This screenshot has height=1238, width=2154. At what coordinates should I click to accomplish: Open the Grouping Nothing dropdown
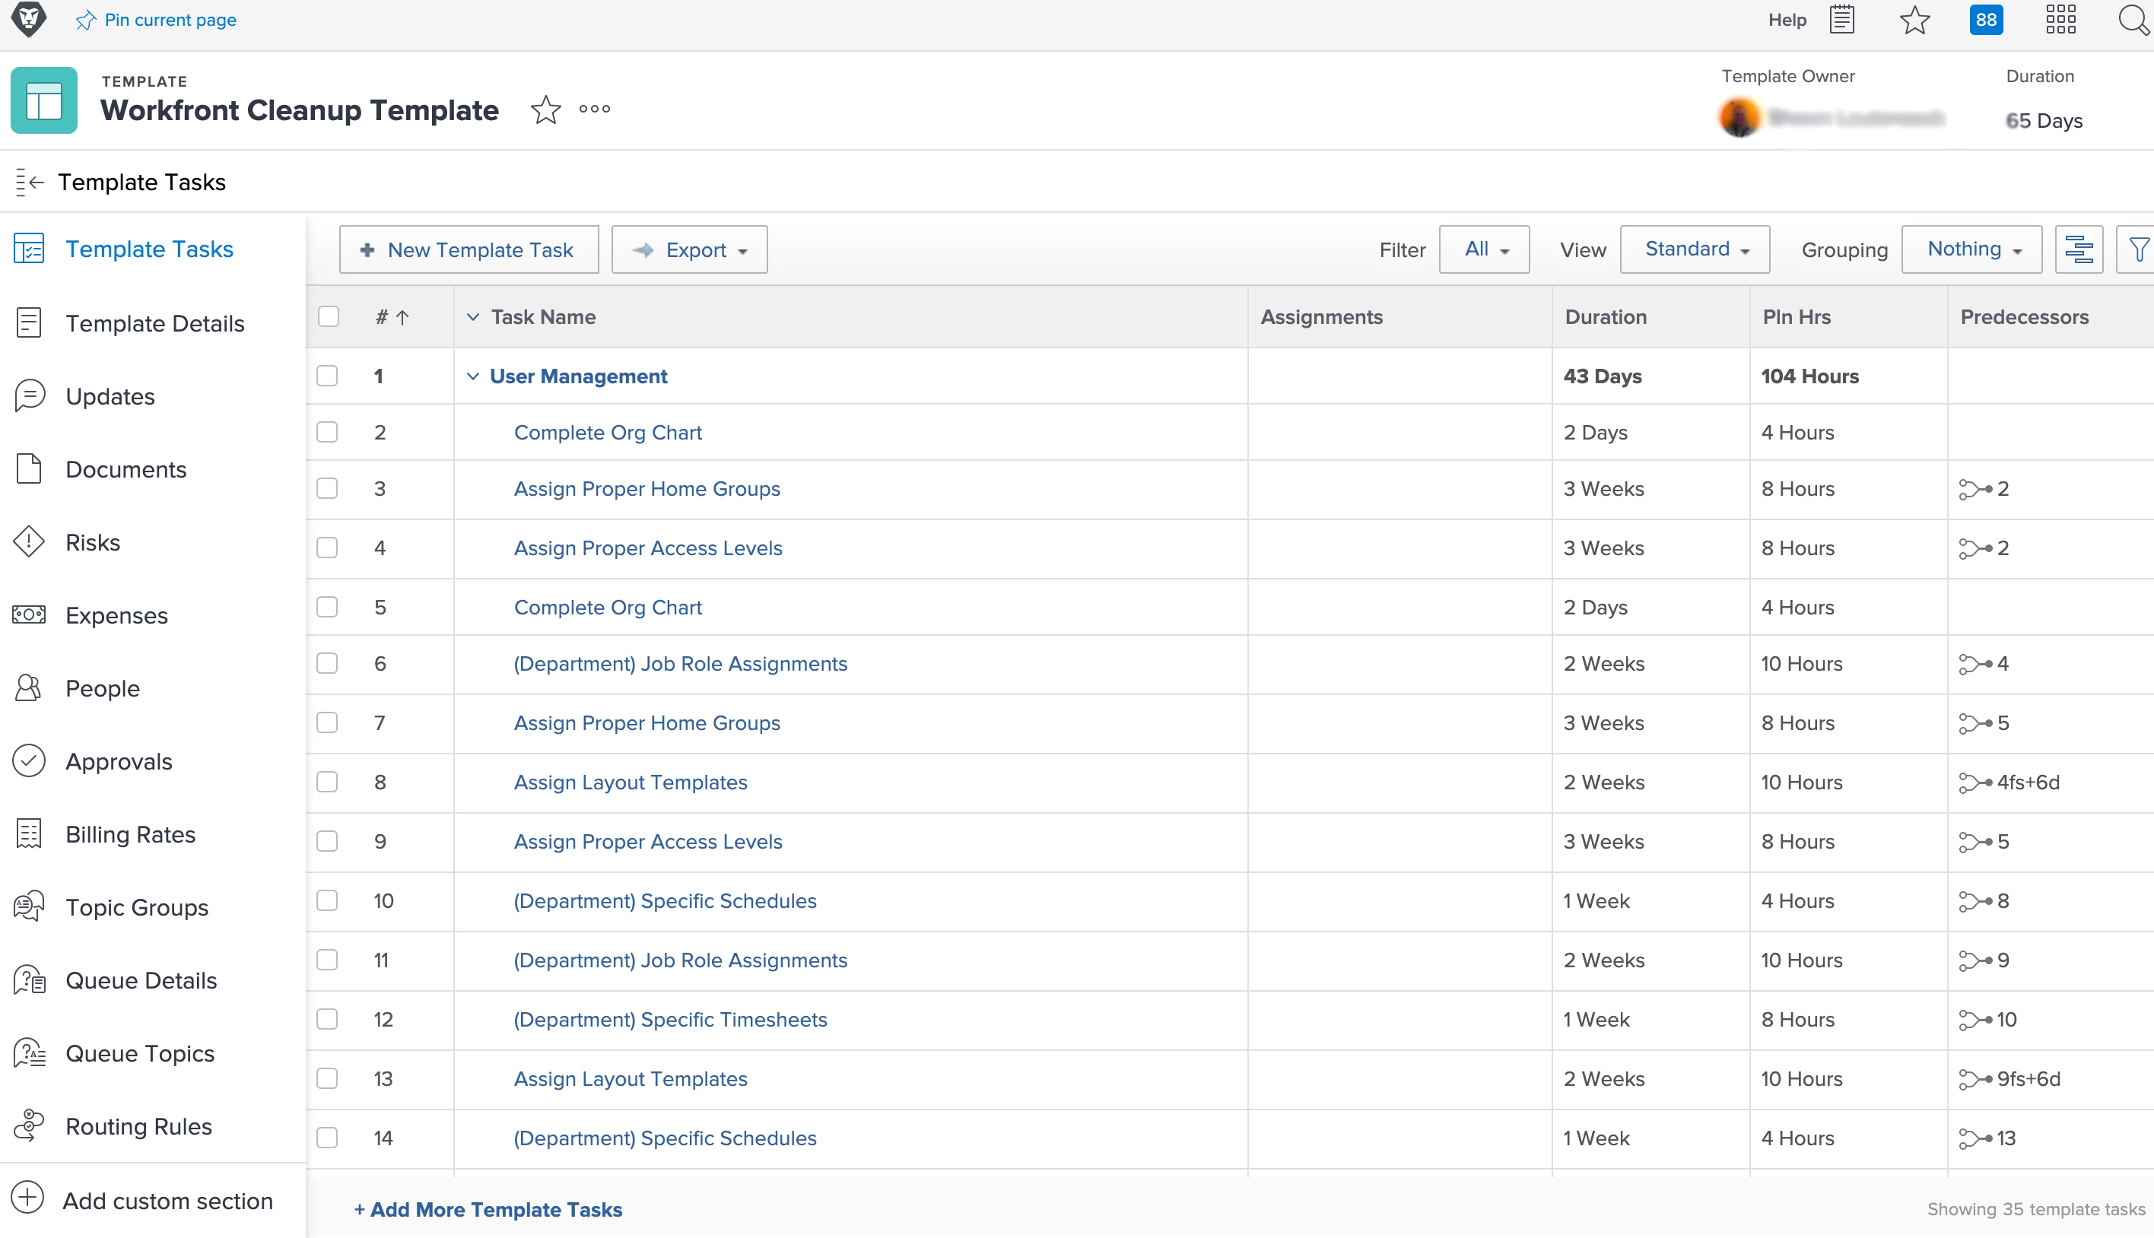[x=1971, y=249]
